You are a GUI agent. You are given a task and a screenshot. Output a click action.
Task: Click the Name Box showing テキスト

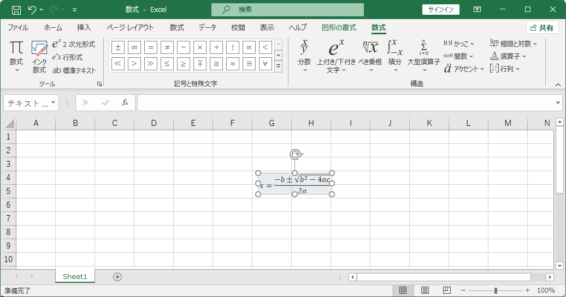(31, 103)
